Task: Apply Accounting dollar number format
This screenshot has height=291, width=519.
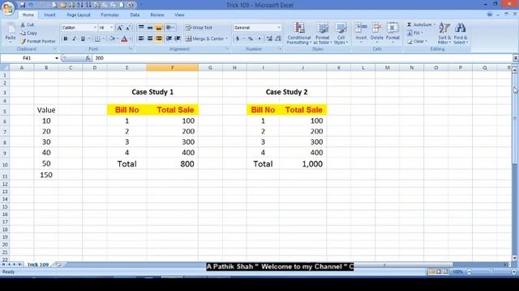Action: pyautogui.click(x=238, y=39)
